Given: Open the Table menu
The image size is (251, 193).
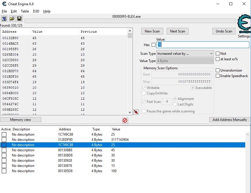Looking at the screenshot, I should [x=25, y=11].
